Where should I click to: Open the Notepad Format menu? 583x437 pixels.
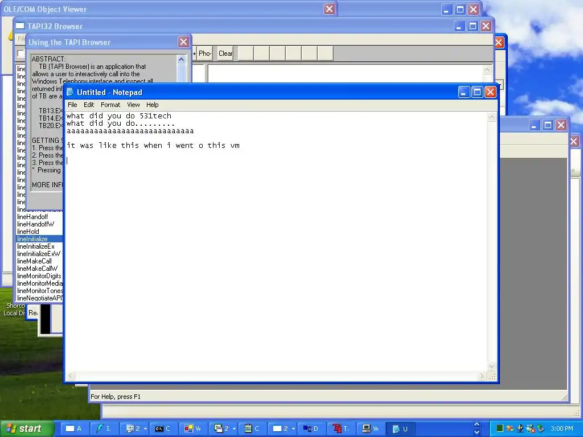(110, 105)
